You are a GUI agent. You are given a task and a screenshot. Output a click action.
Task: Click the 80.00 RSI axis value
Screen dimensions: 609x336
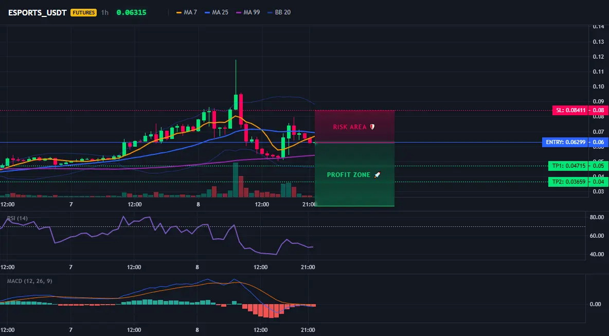click(x=597, y=217)
